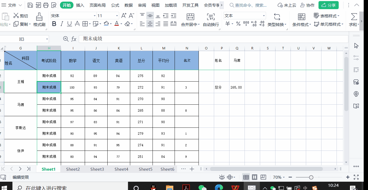Increase decimal places icon

point(254,24)
